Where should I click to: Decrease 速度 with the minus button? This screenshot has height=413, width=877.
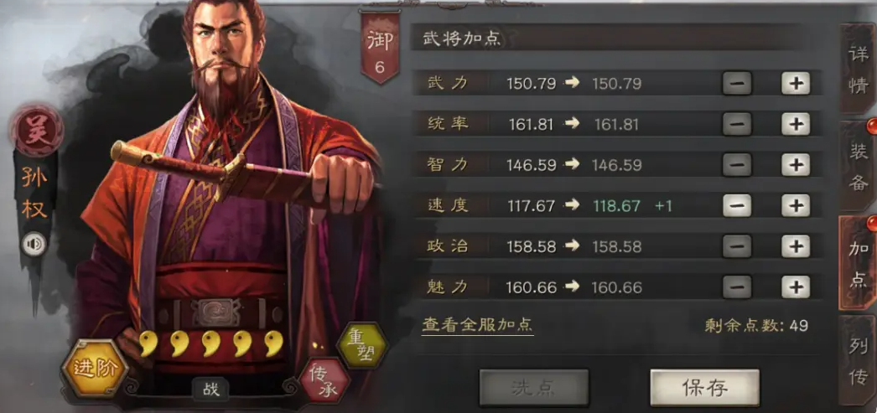737,205
